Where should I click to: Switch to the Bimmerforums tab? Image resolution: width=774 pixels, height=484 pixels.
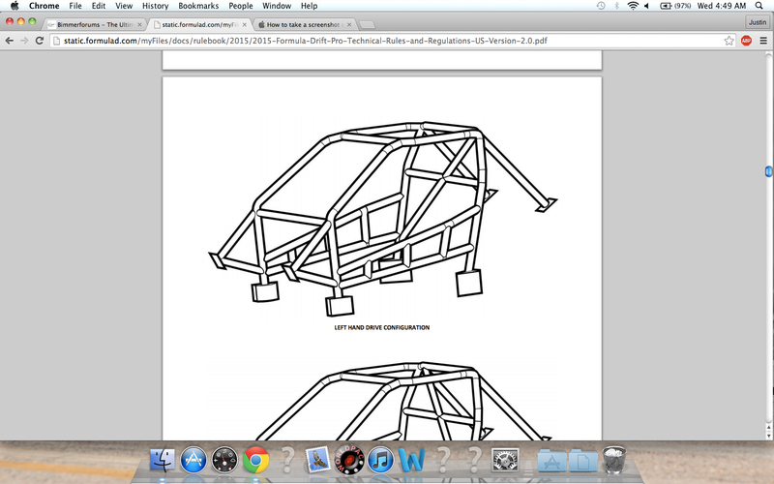[x=94, y=25]
